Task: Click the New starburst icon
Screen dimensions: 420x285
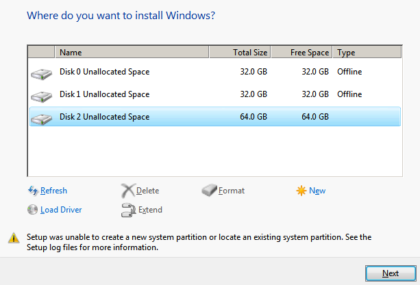Action: point(301,191)
